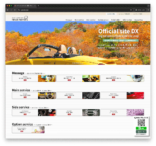The image size is (156, 146).
Task: Click the bus thumbnail in Message row
Action: point(135,78)
